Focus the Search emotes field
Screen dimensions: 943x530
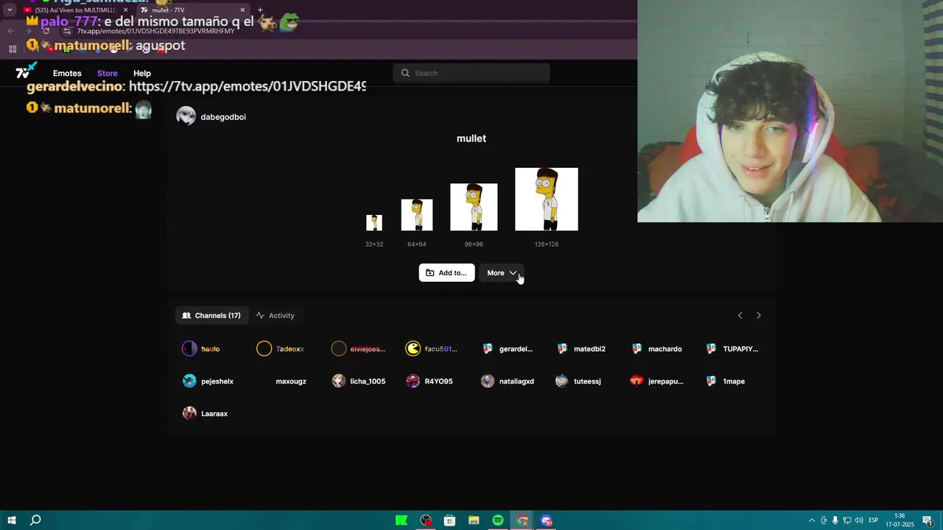tap(471, 73)
